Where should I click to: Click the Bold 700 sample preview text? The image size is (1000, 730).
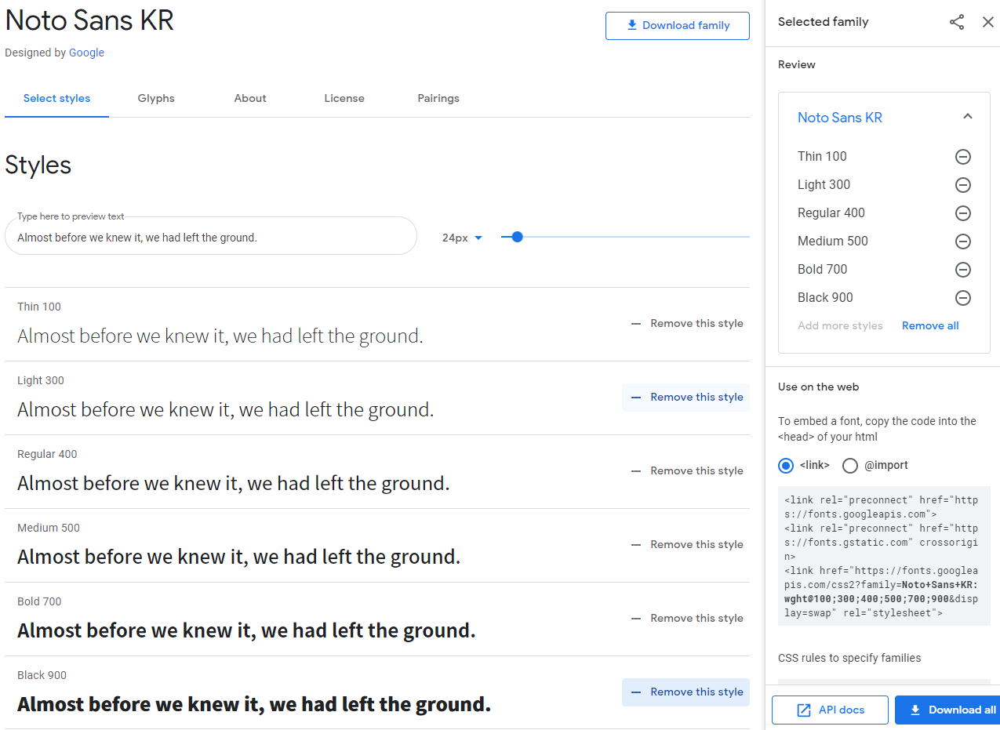pyautogui.click(x=246, y=631)
